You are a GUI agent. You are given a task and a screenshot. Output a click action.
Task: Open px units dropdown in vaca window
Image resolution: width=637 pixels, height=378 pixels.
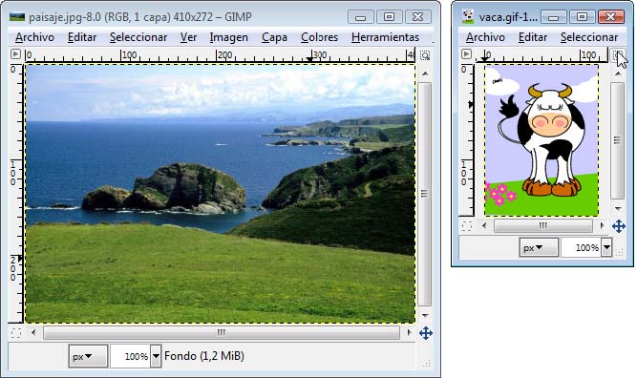pyautogui.click(x=539, y=247)
